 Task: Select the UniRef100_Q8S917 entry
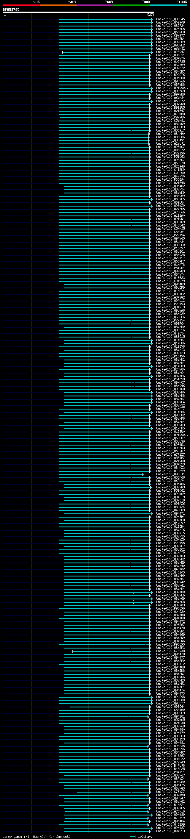click(170, 130)
